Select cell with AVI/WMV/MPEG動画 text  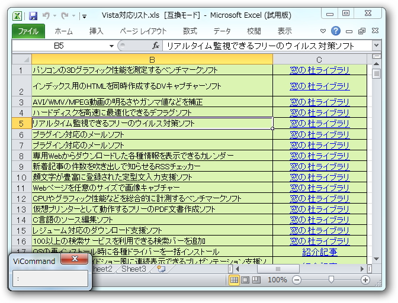coord(152,102)
